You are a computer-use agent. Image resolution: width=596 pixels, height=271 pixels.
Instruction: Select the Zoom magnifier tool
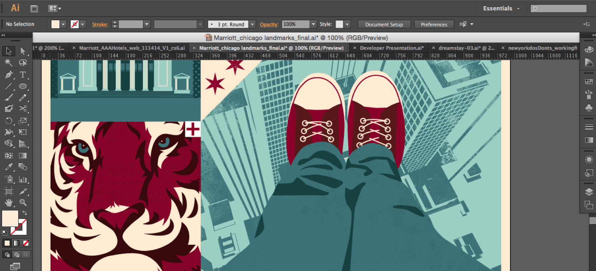pyautogui.click(x=23, y=203)
